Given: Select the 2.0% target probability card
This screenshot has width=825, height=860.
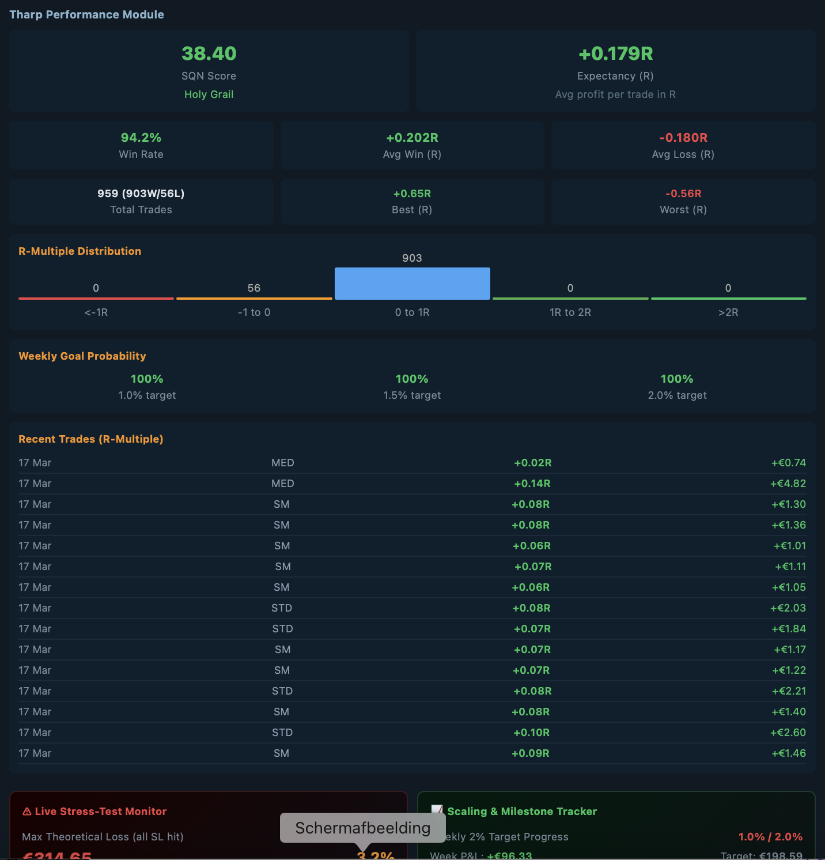Looking at the screenshot, I should [677, 386].
